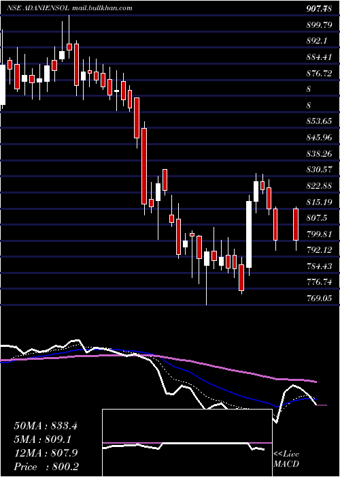Screen dimensions: 340x477
Task: Select the 892.1 price axis label
Action: point(316,41)
